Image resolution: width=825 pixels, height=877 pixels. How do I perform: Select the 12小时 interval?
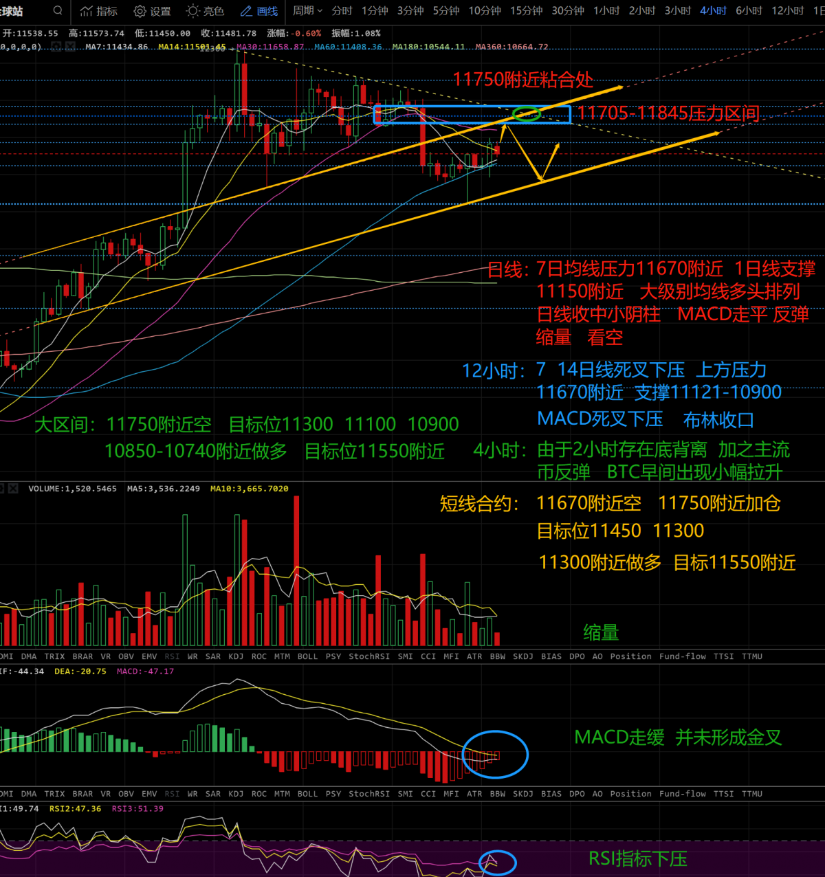[x=787, y=11]
